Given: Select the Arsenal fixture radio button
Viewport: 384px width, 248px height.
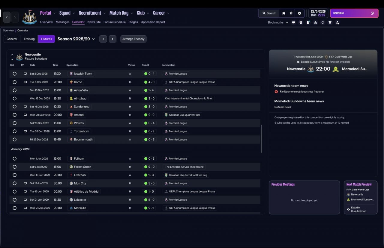Looking at the screenshot, I should (x=14, y=115).
